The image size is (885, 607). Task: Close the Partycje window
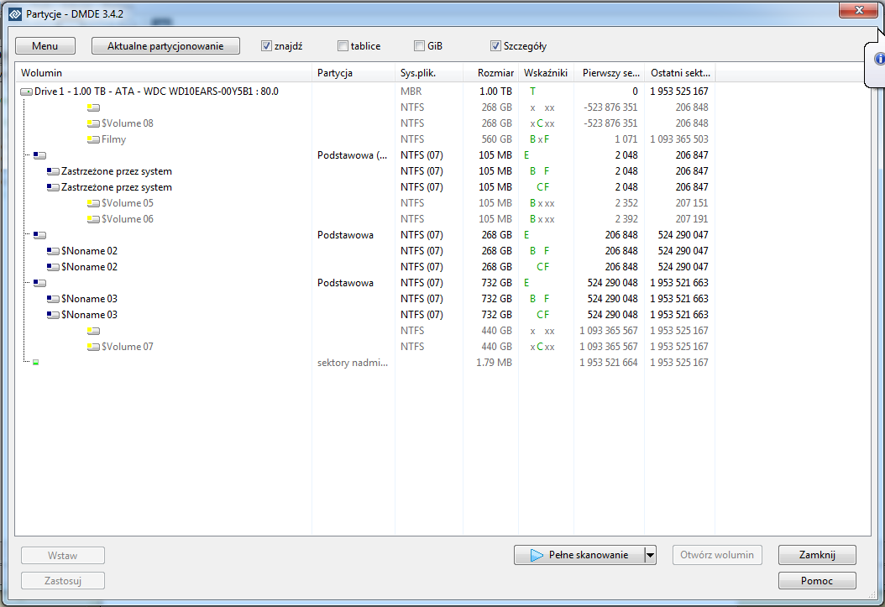coord(858,10)
